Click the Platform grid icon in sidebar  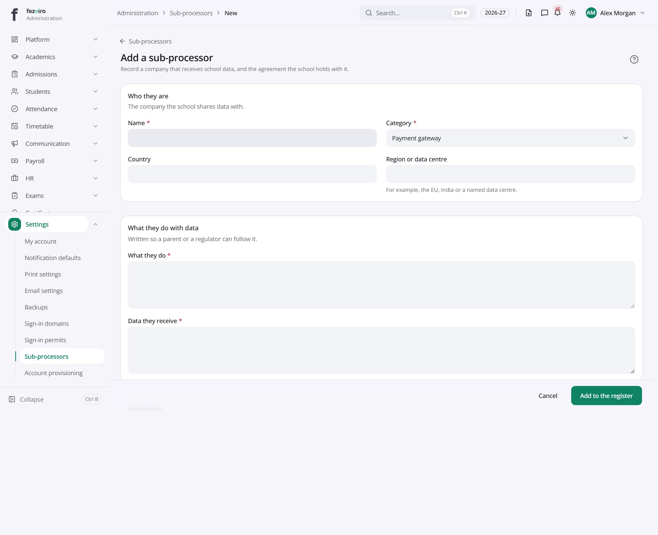tap(15, 40)
